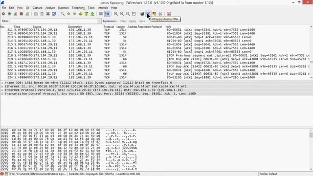Viewport: 313px width, 176px height.
Task: Expand the Frame 306 details row
Action: (x=2, y=83)
